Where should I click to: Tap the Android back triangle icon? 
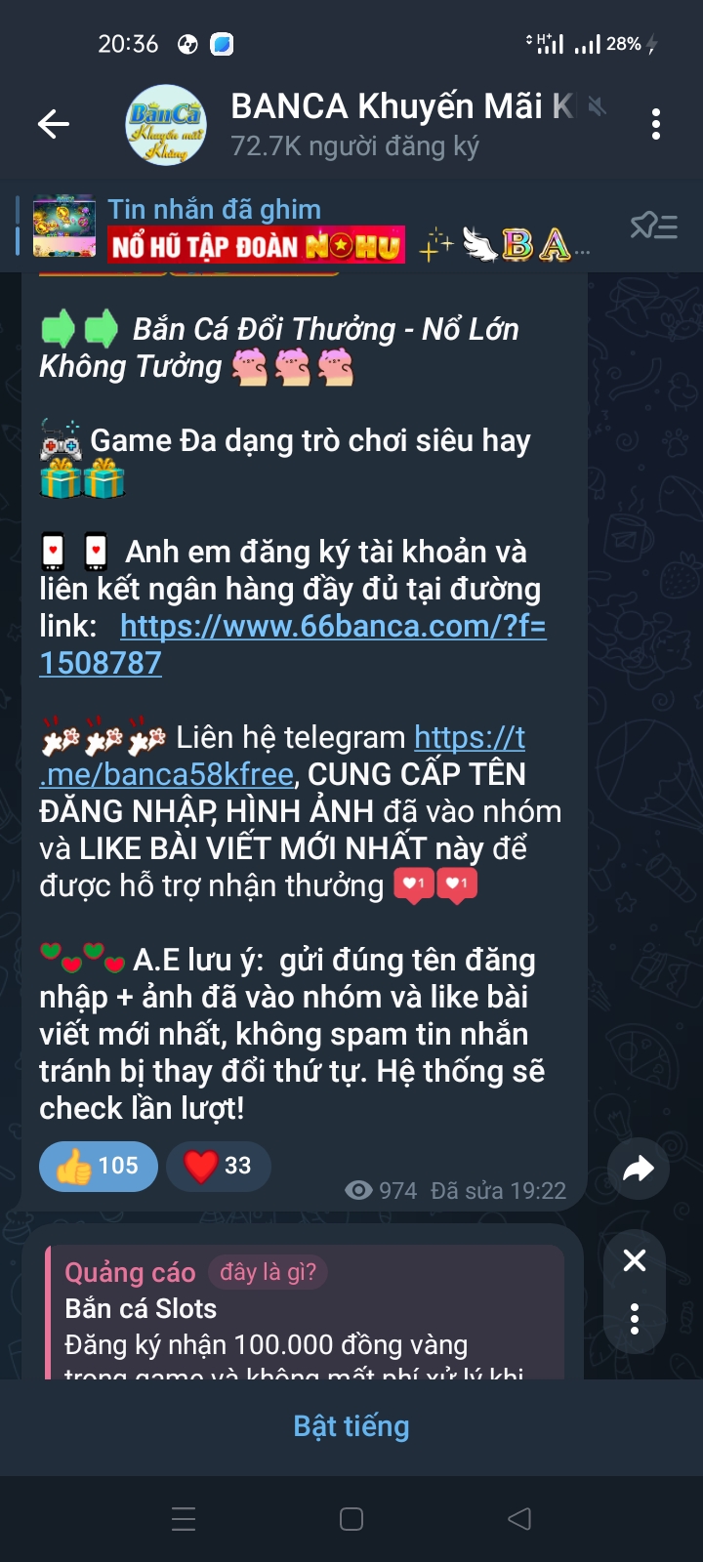tap(519, 1519)
